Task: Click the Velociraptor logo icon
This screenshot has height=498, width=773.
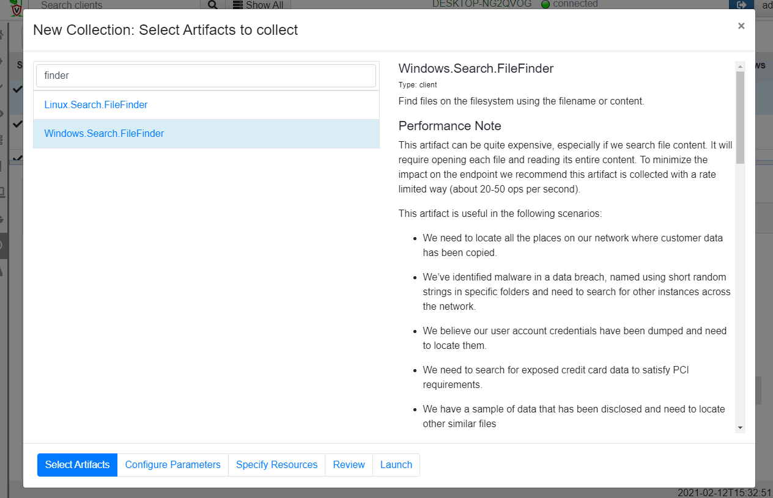Action: point(16,9)
